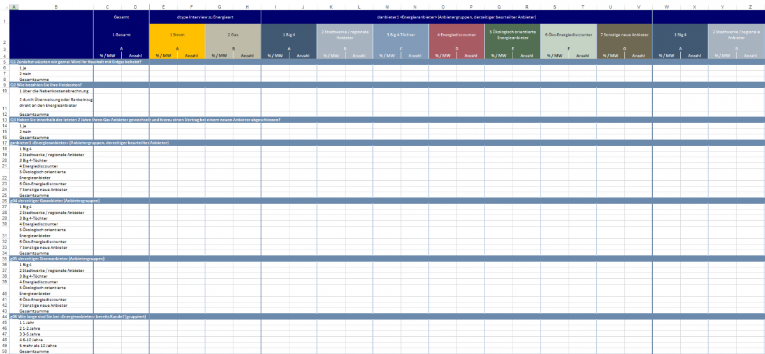Select the '% / MW' subheader under 2 Gas

(219, 56)
